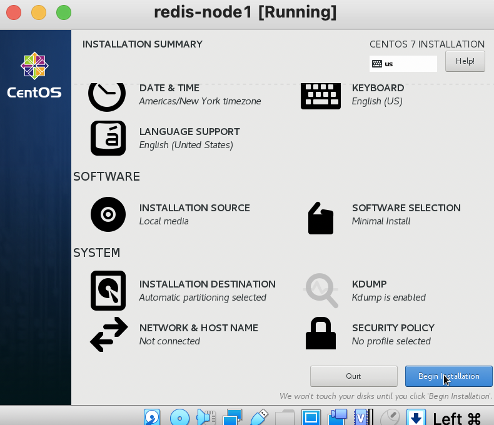
Task: Open Language Support icon
Action: tap(108, 138)
